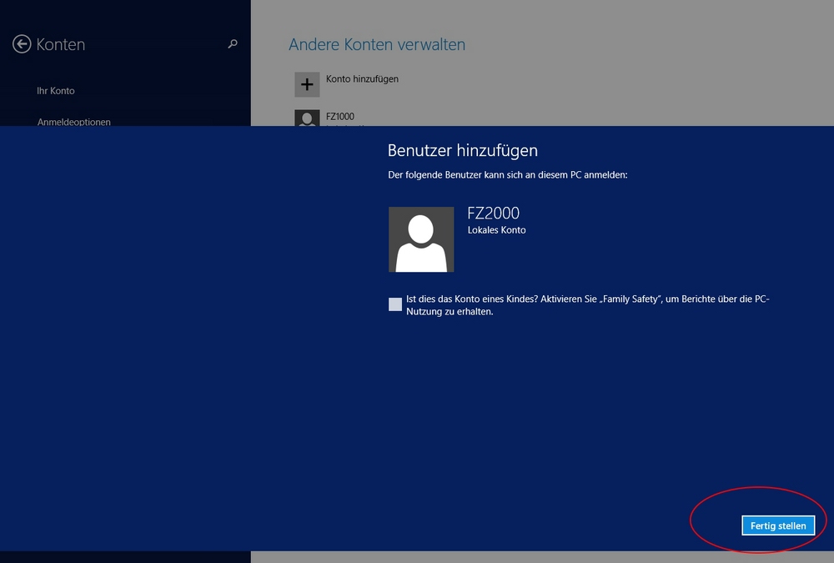Click the 'Der folgende Benutzer' description line
The image size is (834, 563).
pyautogui.click(x=507, y=174)
